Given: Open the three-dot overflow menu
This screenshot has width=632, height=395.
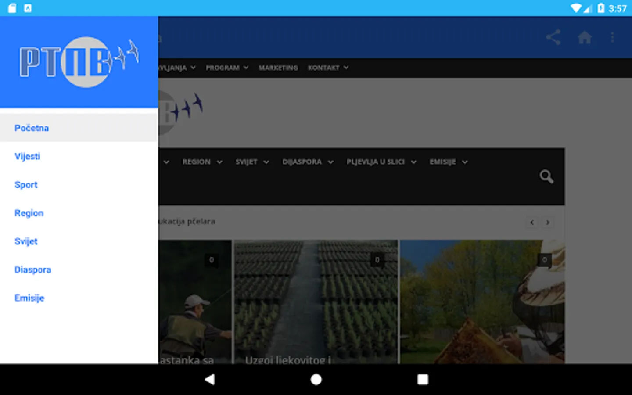Looking at the screenshot, I should click(612, 37).
